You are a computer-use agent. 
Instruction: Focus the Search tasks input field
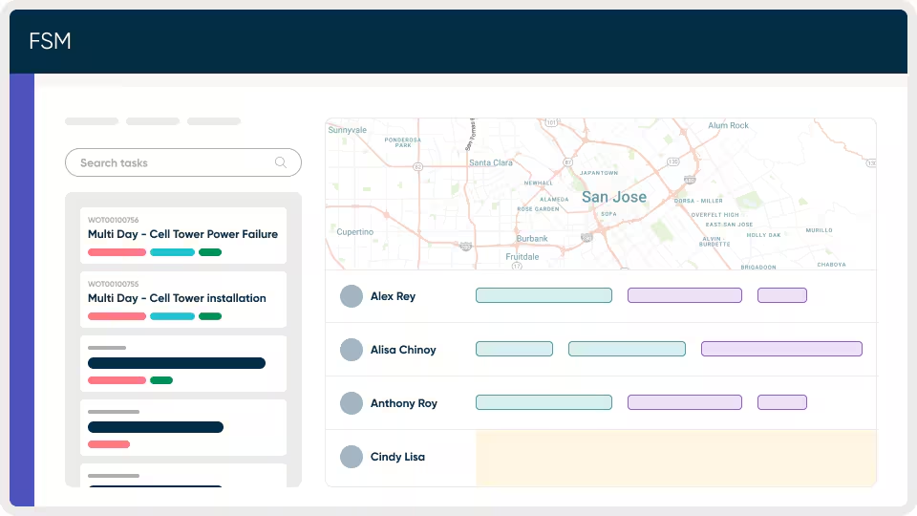tap(172, 162)
